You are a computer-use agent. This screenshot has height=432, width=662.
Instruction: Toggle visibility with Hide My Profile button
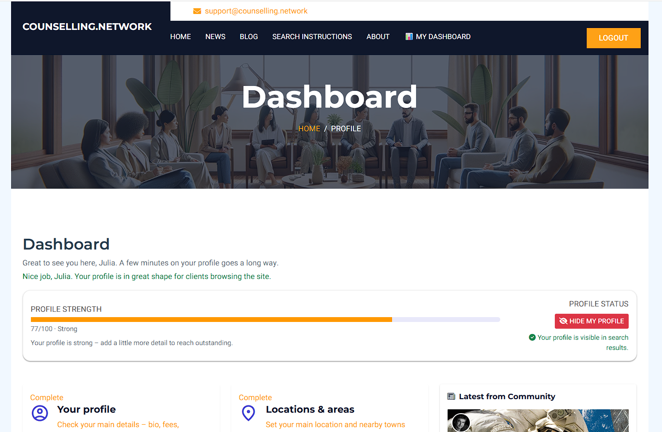(x=592, y=321)
